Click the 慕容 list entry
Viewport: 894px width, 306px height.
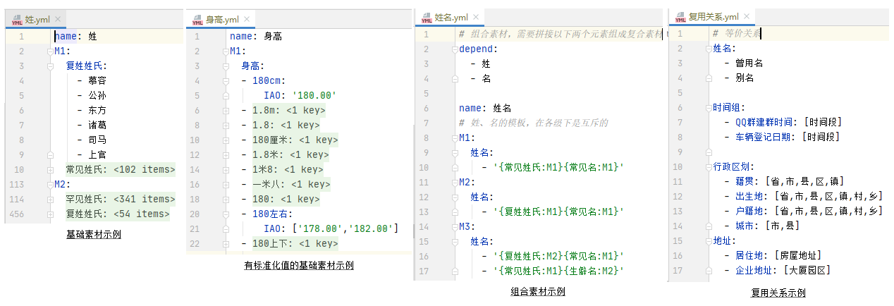click(97, 81)
